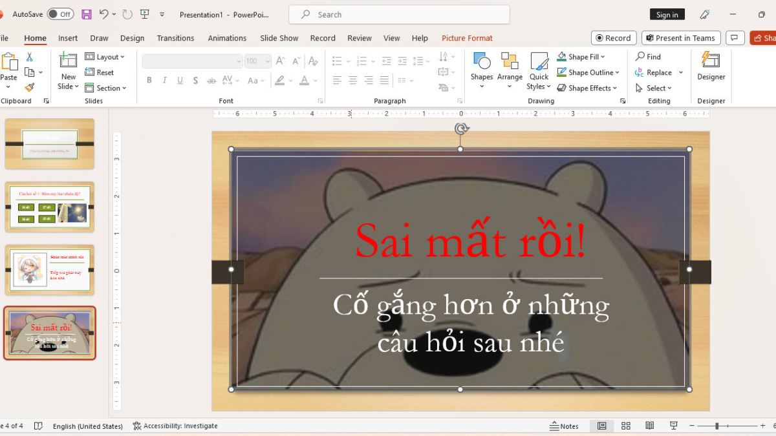Click the Sign in button
Screen dimensions: 776x436
click(667, 14)
